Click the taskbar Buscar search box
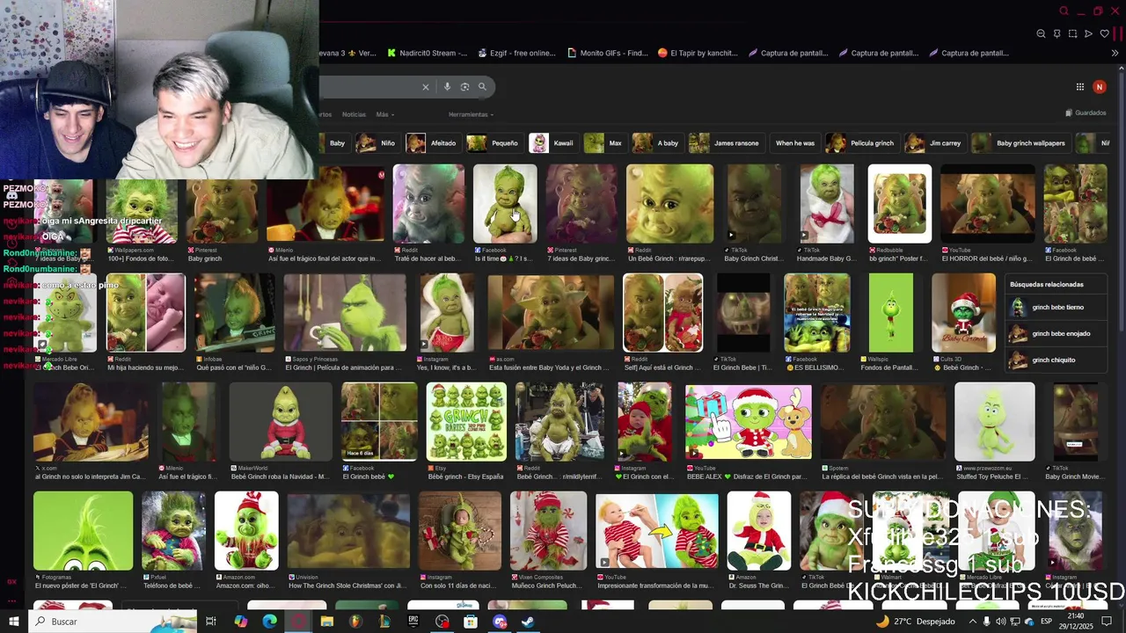 (113, 622)
